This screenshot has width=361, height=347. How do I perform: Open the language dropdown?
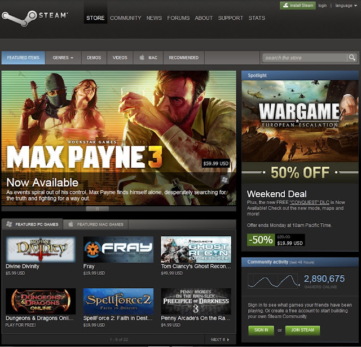click(x=346, y=6)
